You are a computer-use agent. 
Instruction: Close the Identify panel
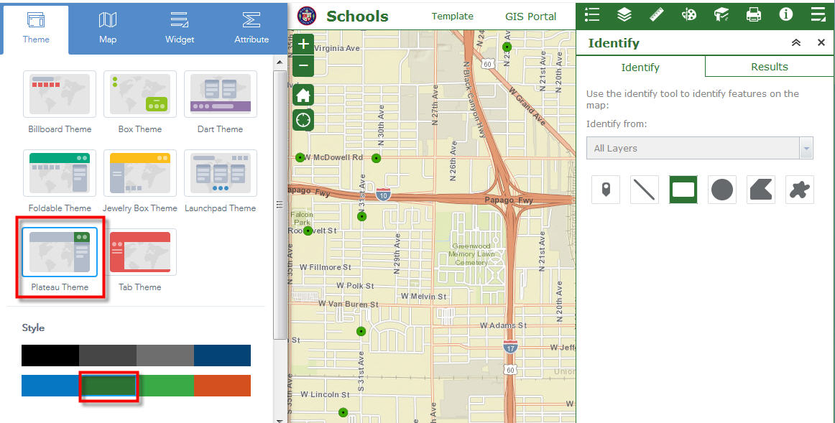pos(821,43)
